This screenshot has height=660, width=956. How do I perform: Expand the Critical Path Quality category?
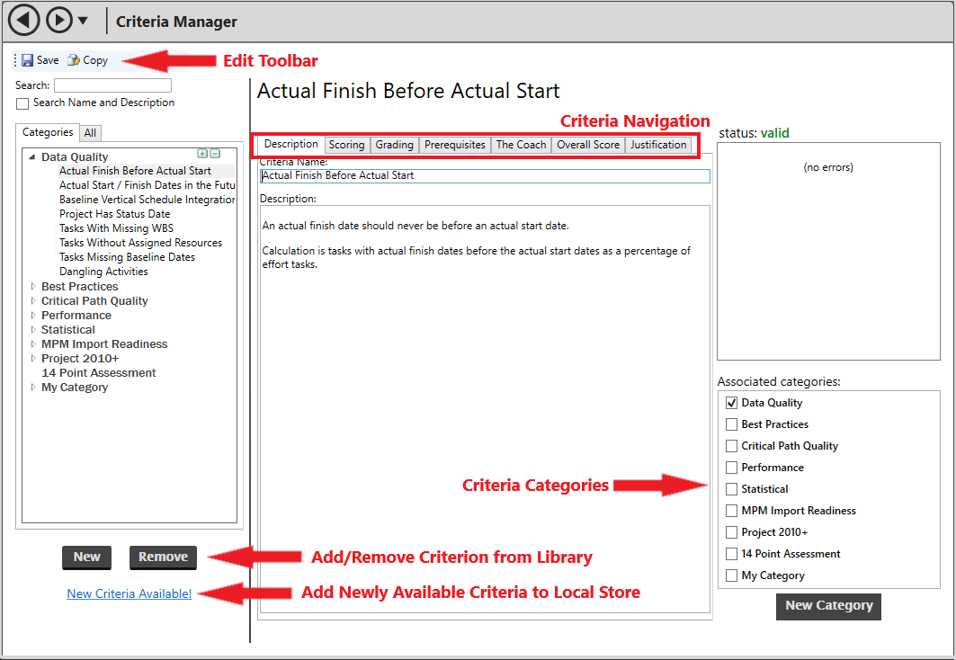point(33,301)
